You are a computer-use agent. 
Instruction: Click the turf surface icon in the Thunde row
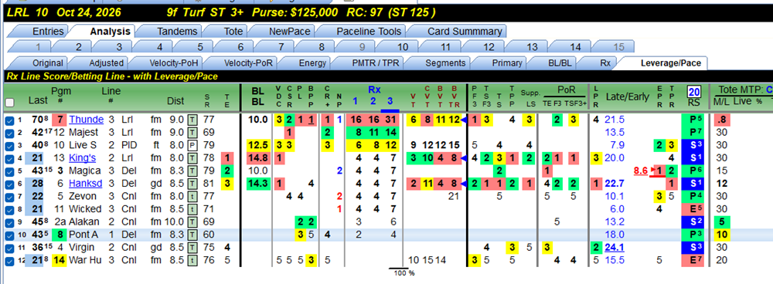tap(193, 120)
